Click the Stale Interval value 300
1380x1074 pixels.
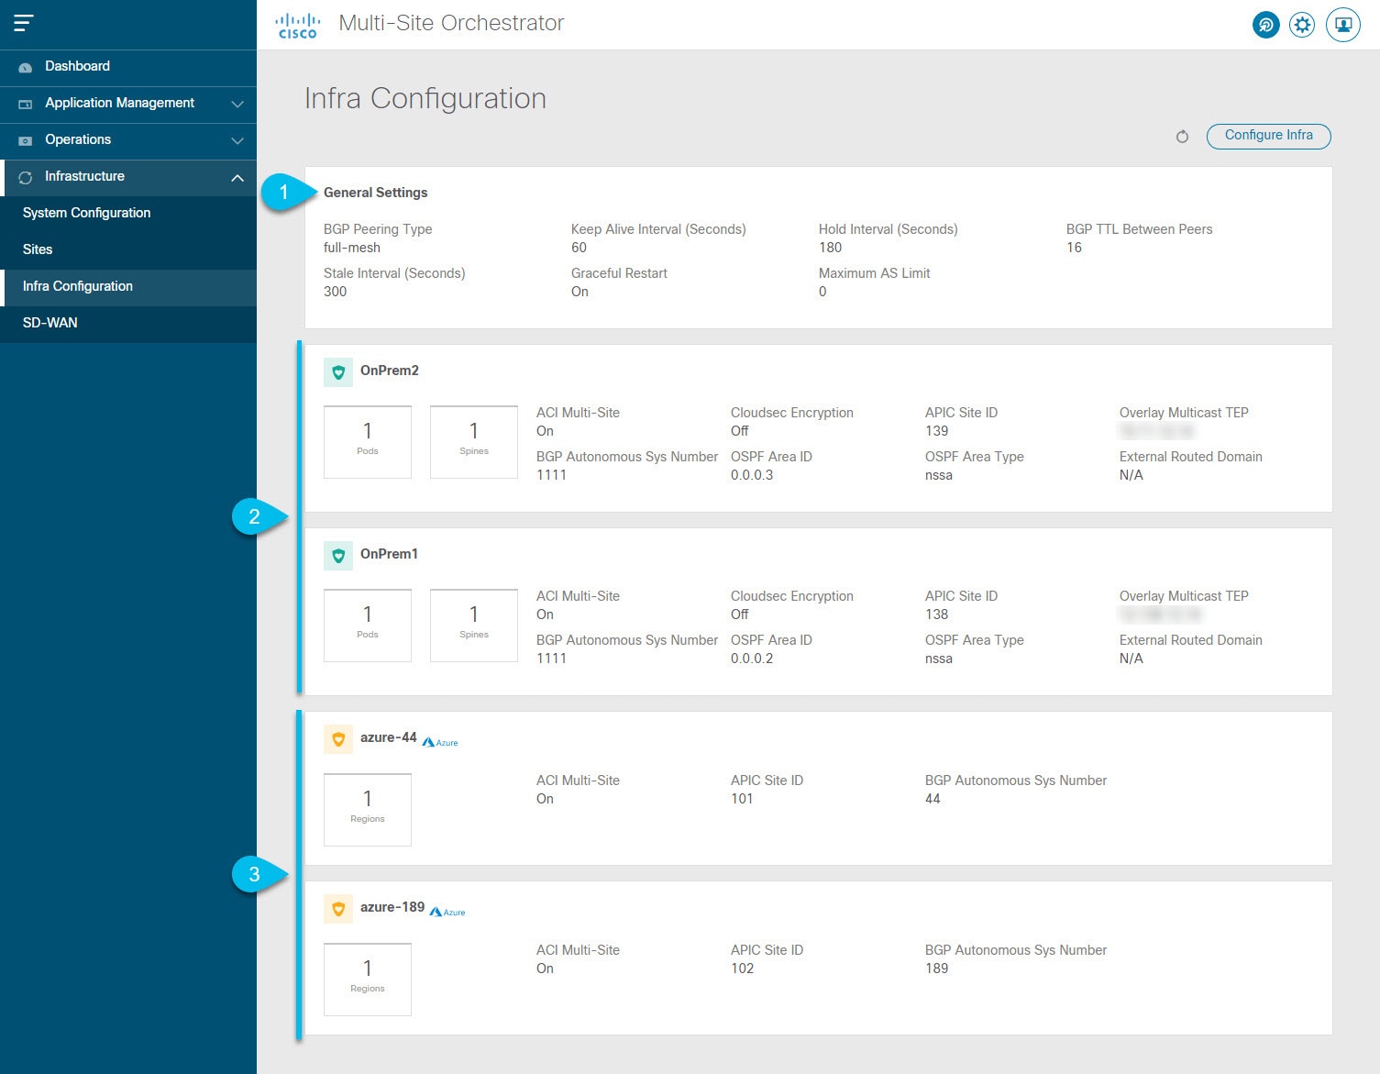[x=336, y=292]
